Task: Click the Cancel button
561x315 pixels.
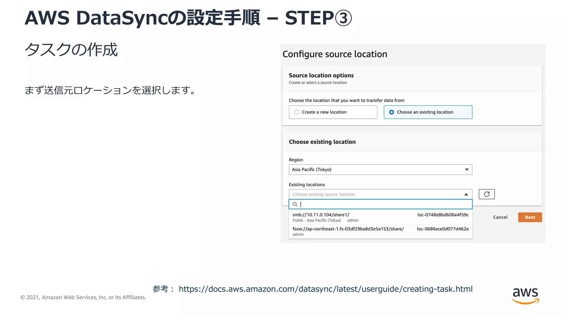Action: point(500,217)
